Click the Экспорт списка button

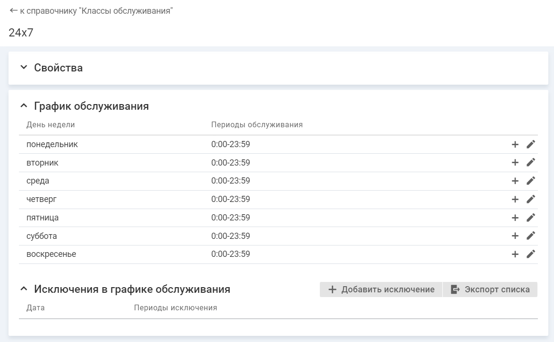pyautogui.click(x=490, y=289)
